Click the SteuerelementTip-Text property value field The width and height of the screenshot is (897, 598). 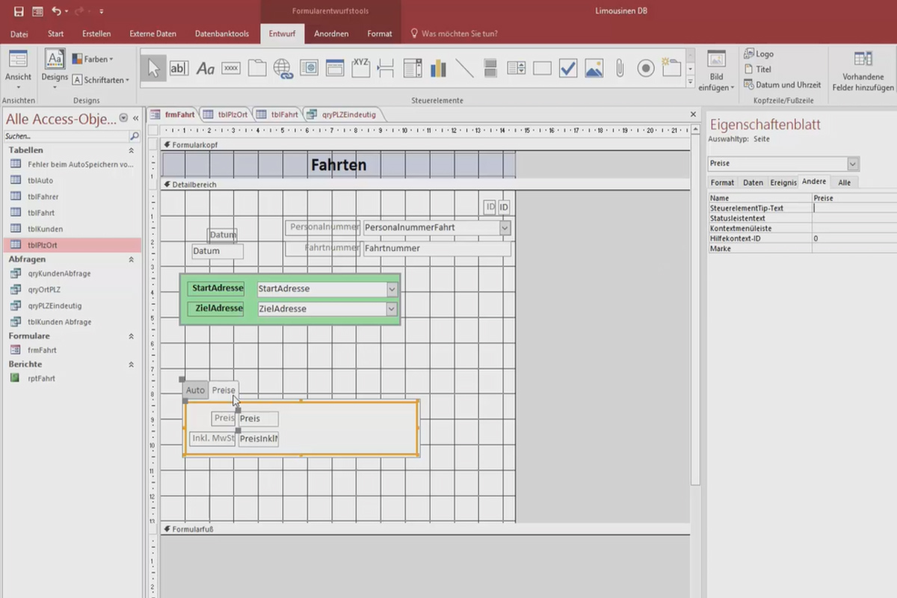click(x=854, y=208)
